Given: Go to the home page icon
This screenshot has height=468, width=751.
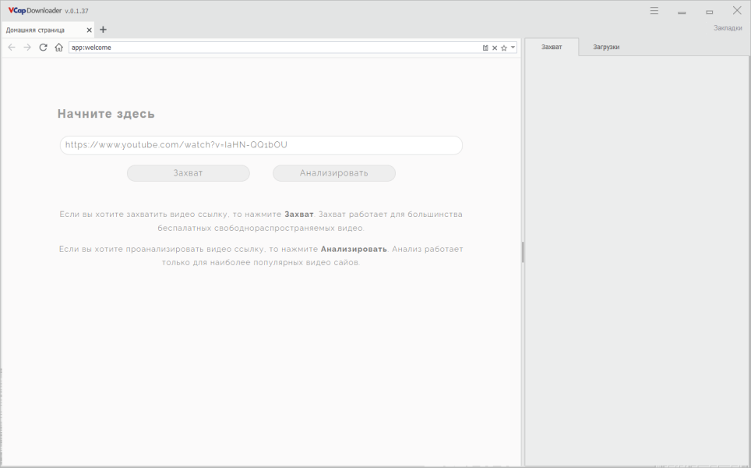Looking at the screenshot, I should (x=58, y=48).
